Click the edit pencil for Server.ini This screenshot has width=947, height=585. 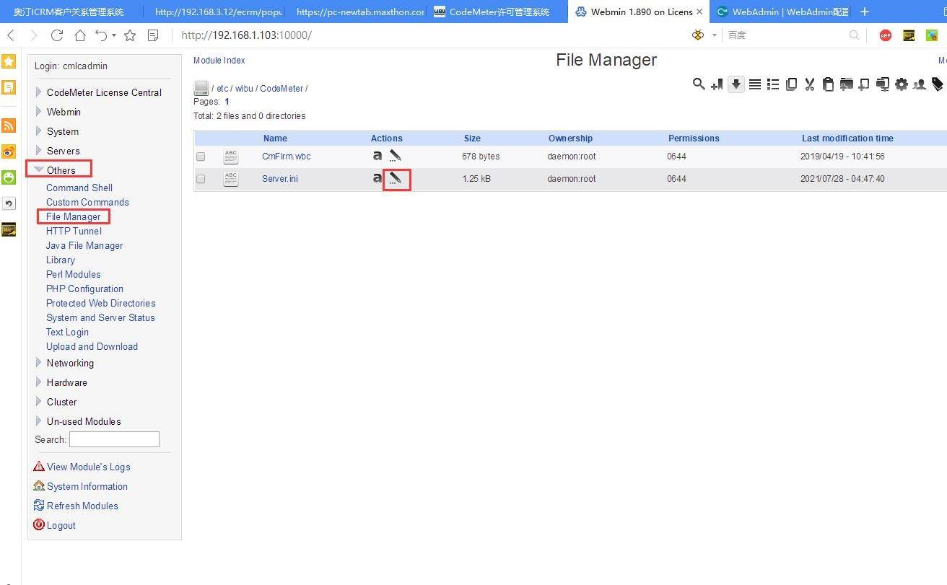point(395,178)
